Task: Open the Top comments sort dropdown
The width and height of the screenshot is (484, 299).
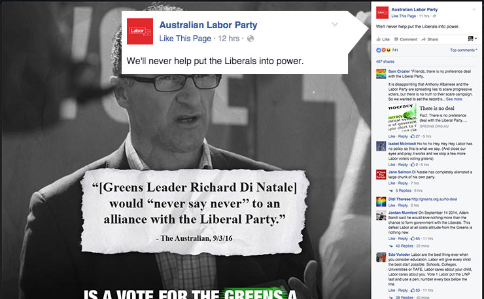Action: click(463, 50)
